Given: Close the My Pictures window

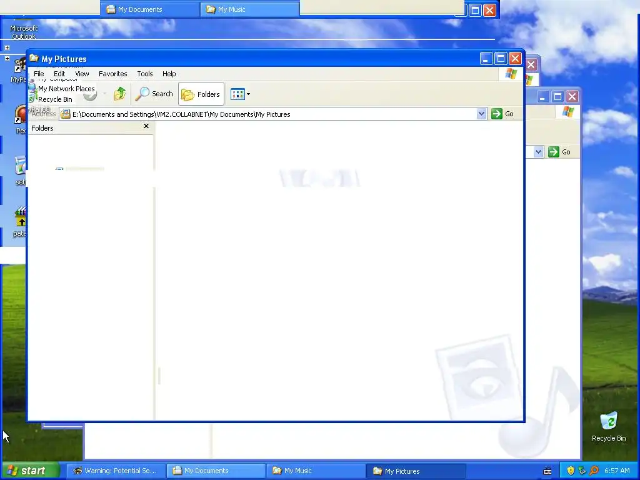Looking at the screenshot, I should 515,59.
